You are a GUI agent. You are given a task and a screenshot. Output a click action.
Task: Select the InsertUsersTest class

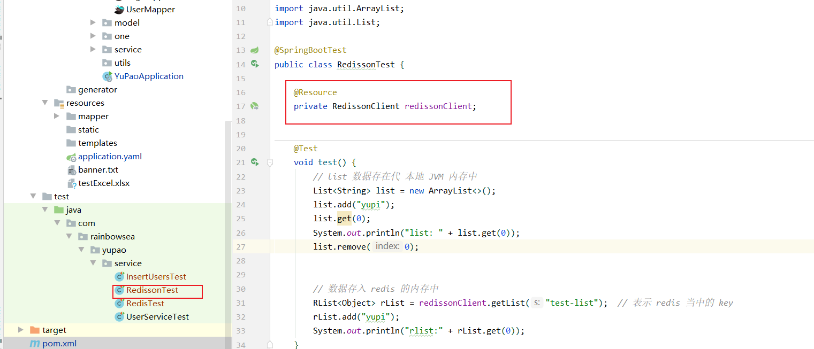pyautogui.click(x=156, y=277)
